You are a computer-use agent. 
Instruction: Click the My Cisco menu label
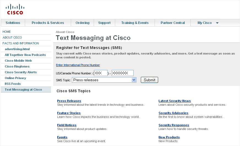coord(204,23)
